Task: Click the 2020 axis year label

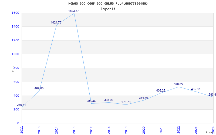Action: pyautogui.click(x=144, y=130)
